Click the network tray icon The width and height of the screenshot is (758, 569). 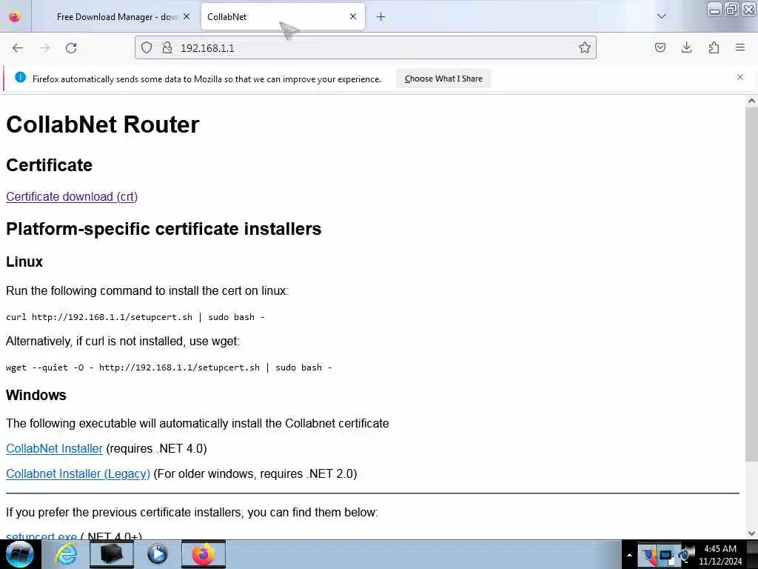[x=667, y=554]
